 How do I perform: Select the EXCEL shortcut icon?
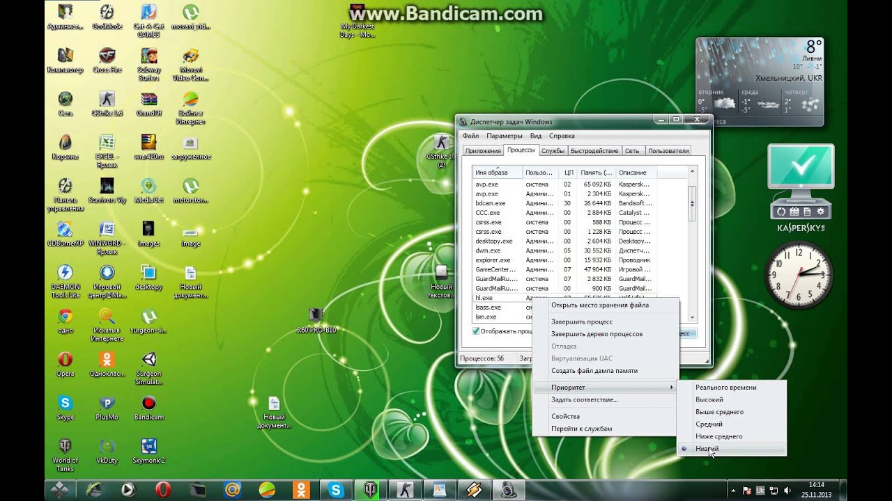(107, 150)
